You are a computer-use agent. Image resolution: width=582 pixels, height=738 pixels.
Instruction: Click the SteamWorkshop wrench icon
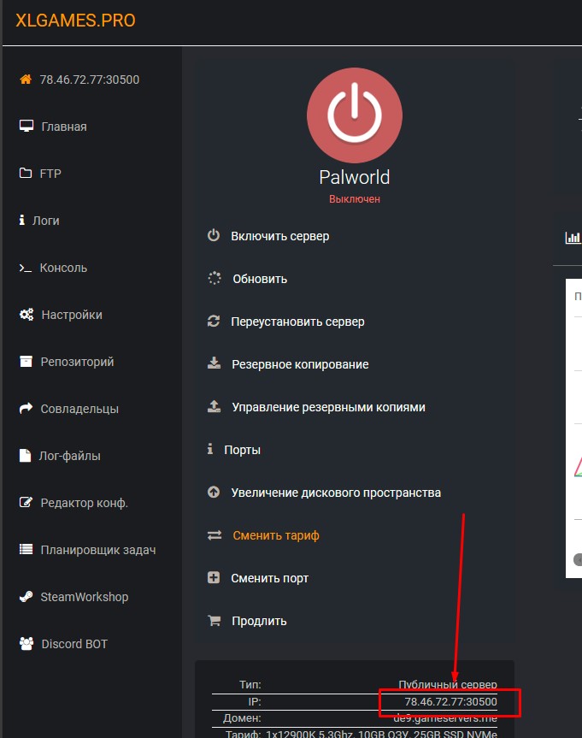26,596
